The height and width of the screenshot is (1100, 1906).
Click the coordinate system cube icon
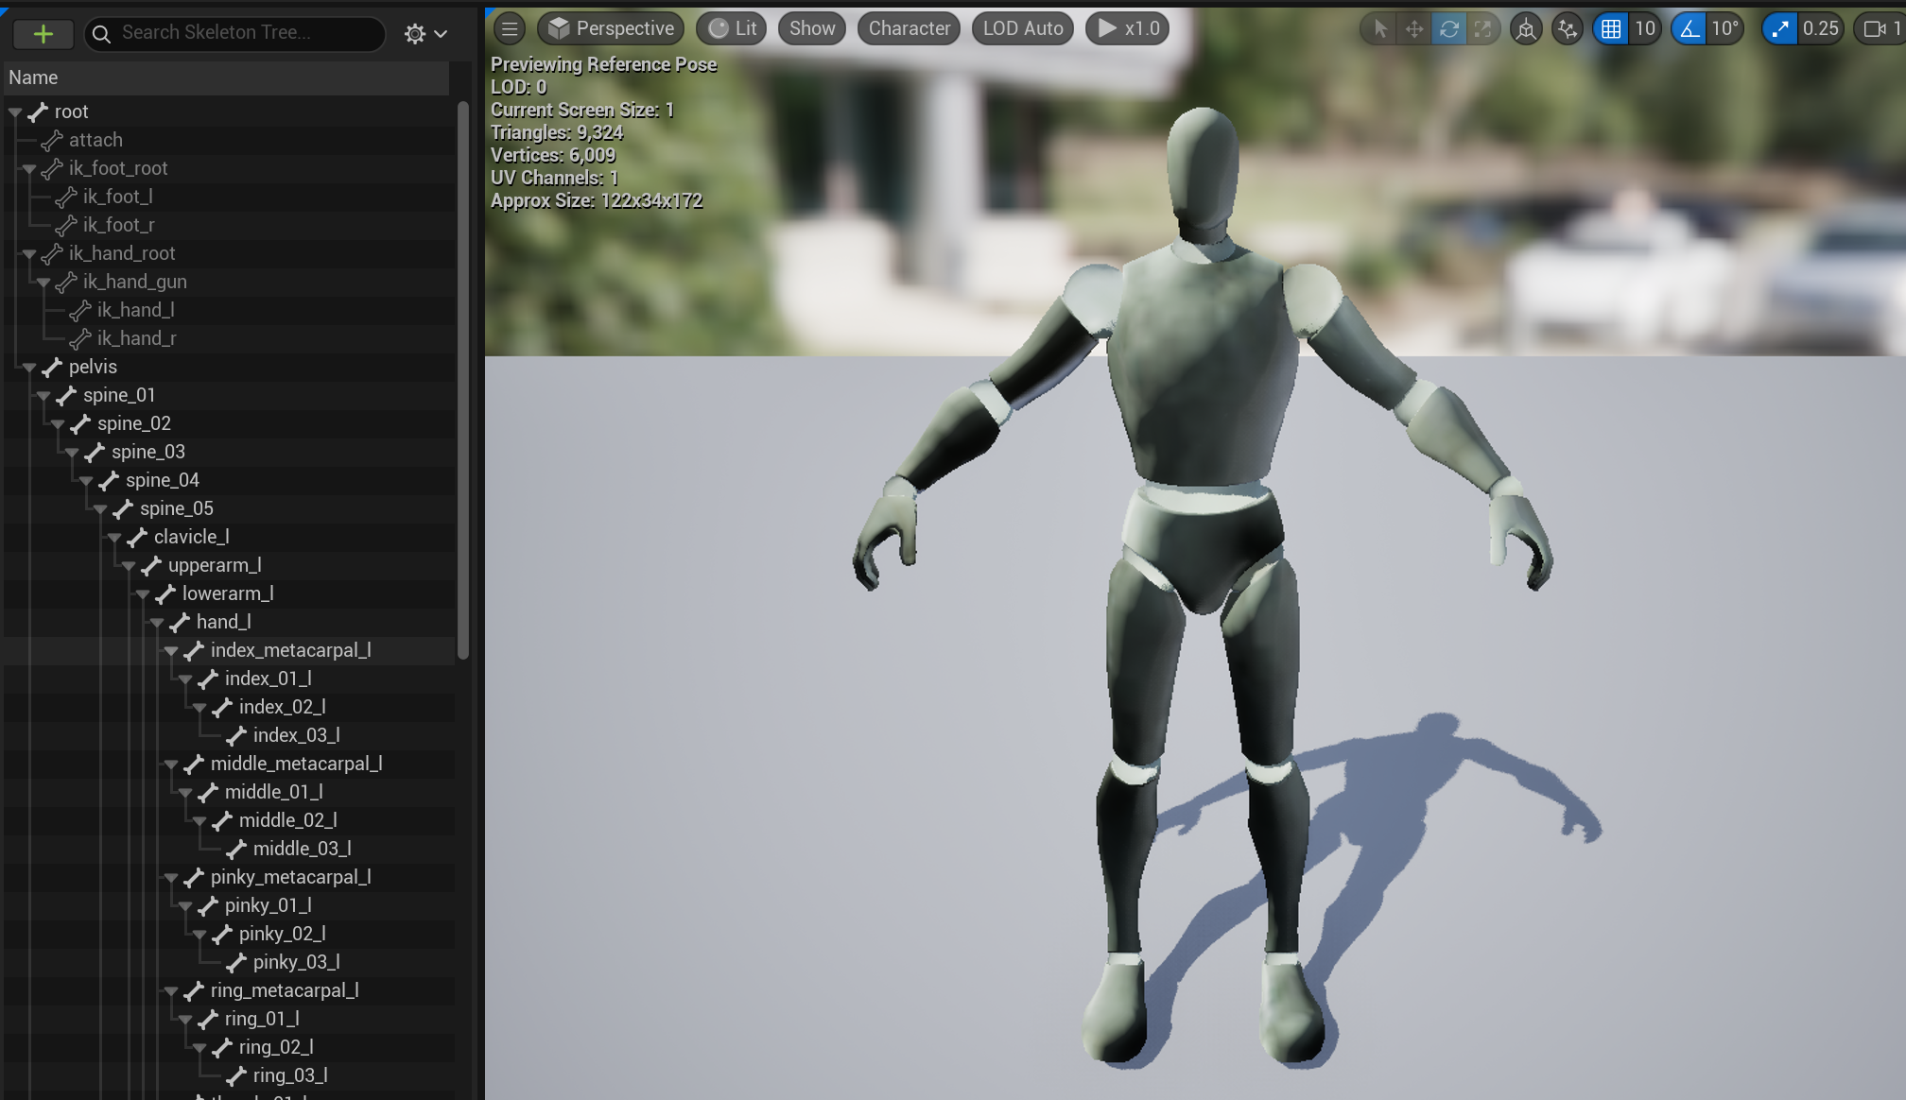tap(1525, 29)
